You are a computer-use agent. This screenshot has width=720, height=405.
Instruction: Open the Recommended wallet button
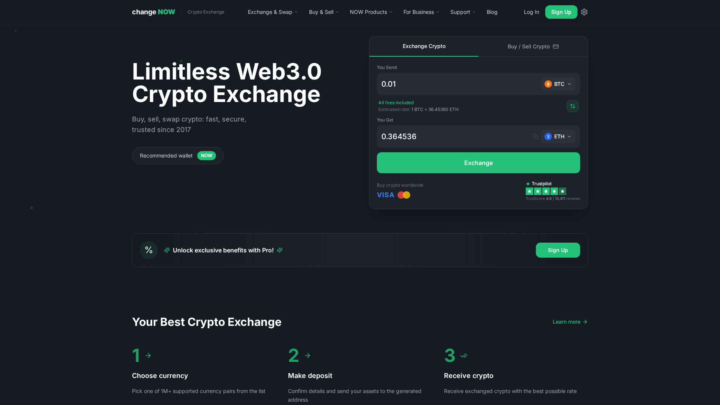pos(178,156)
